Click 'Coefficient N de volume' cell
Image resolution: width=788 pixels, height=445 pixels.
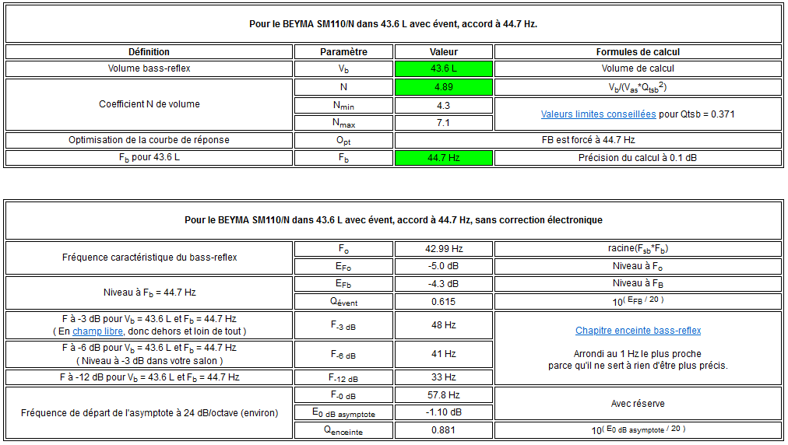click(x=149, y=104)
